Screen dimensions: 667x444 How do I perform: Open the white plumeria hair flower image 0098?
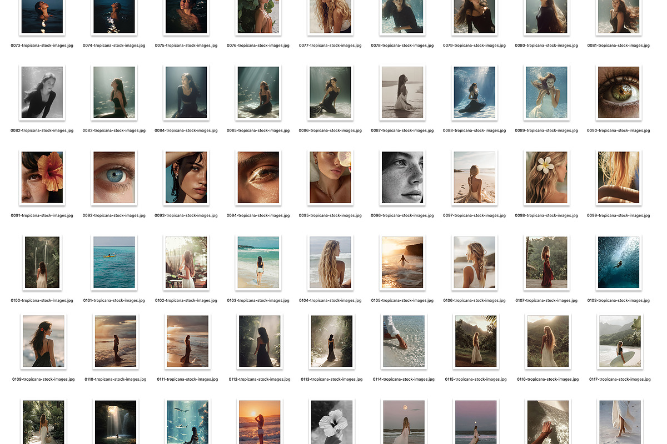pyautogui.click(x=546, y=177)
